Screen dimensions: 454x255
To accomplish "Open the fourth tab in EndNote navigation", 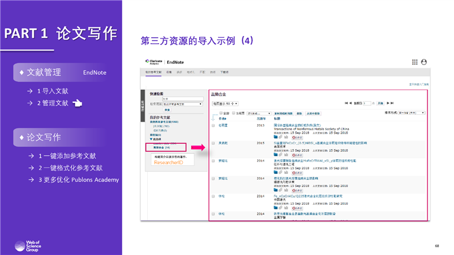I will click(191, 72).
